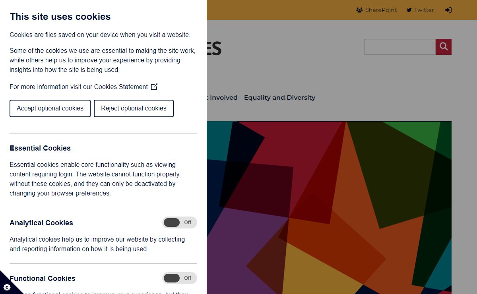Turn on the Functional Cookies switch

coord(180,278)
